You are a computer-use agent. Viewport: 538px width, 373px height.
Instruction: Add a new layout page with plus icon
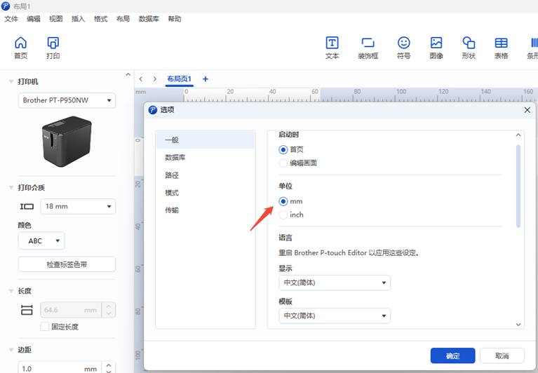tap(206, 79)
